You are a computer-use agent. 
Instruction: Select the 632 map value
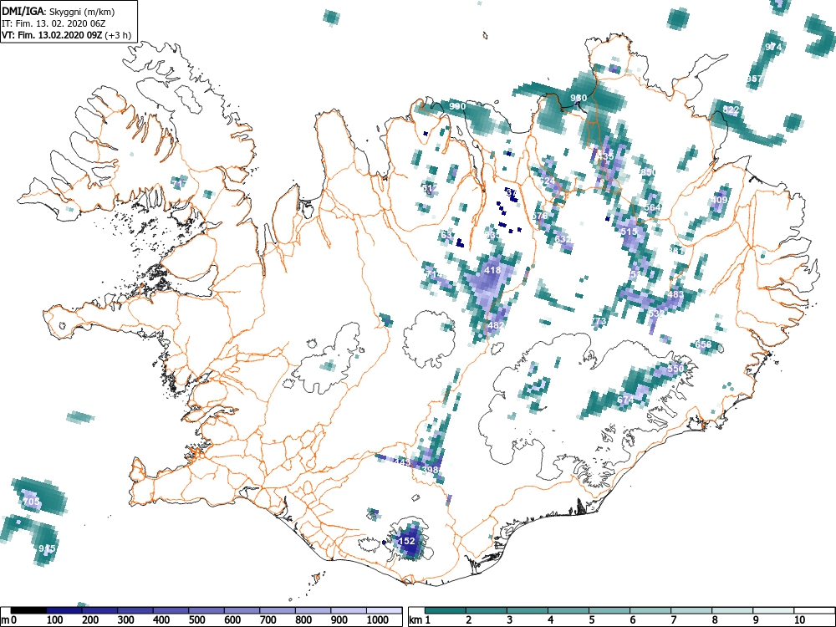point(563,239)
